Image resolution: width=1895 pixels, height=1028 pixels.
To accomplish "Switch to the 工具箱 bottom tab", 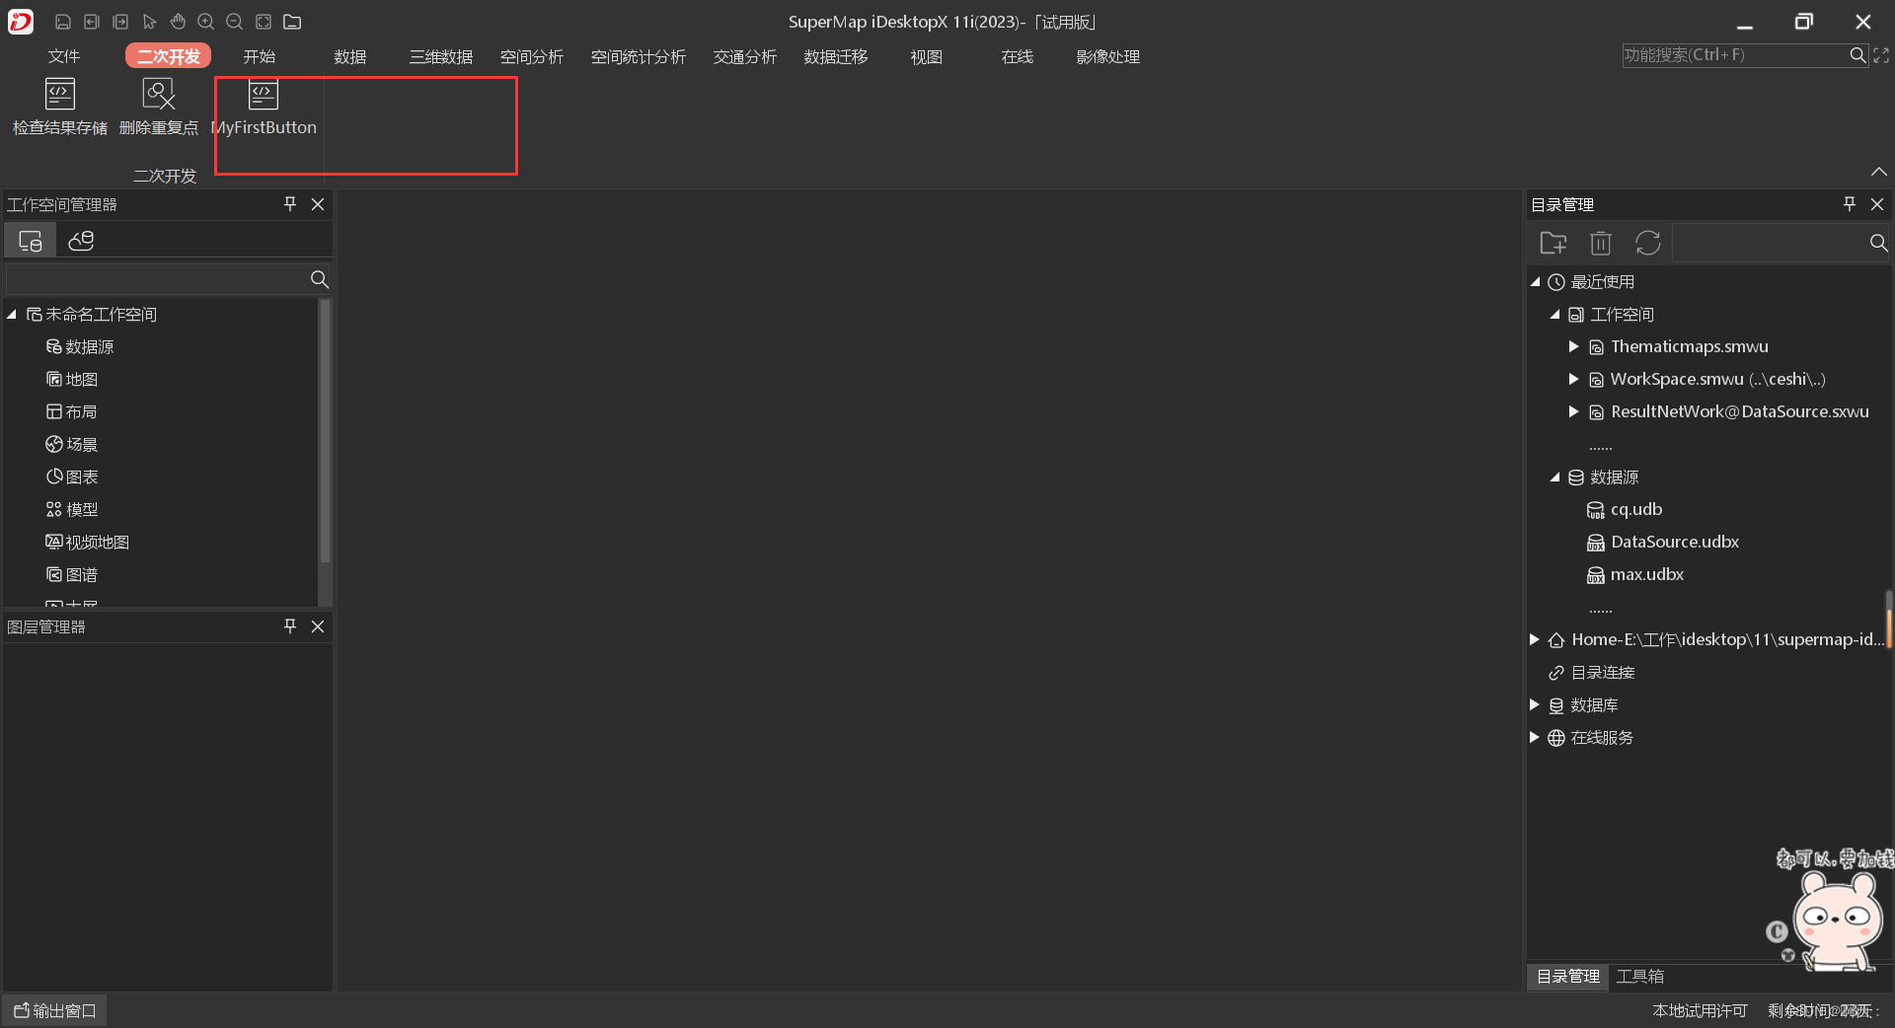I will pos(1640,977).
